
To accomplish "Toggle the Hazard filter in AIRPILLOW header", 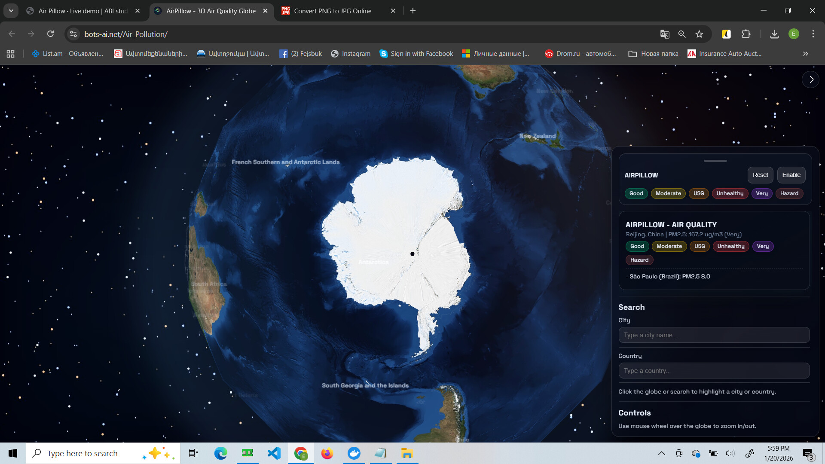I will pos(789,193).
